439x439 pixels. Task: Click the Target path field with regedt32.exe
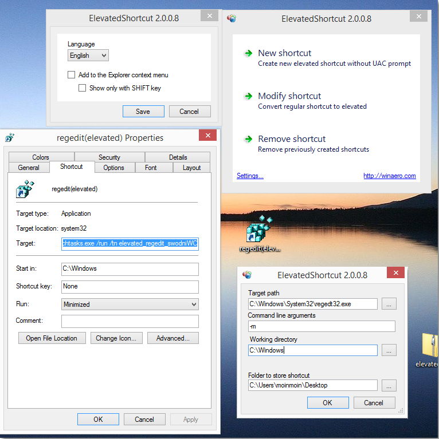(312, 304)
